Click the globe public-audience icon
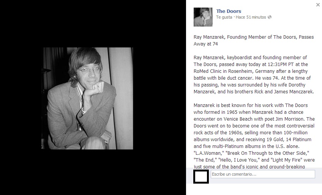The height and width of the screenshot is (195, 322). point(270,17)
